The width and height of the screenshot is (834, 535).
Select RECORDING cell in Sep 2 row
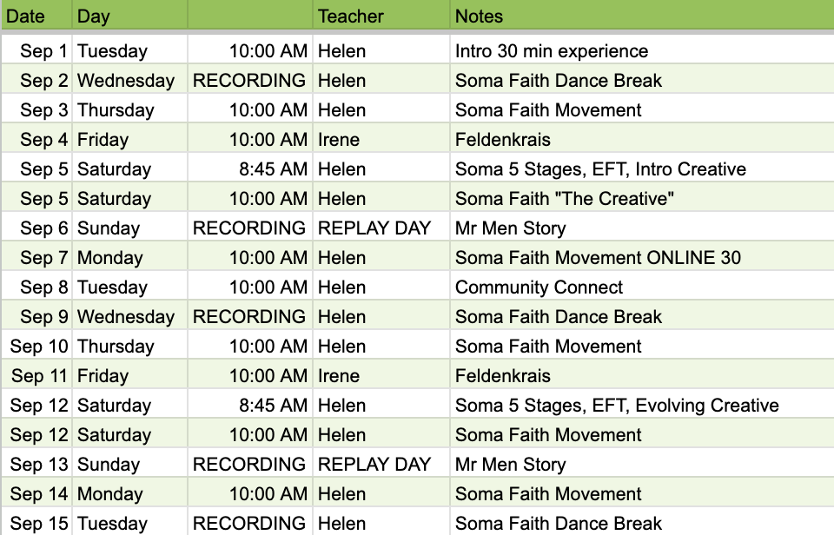(x=250, y=80)
